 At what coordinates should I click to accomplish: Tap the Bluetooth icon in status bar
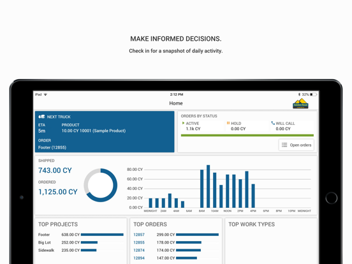[x=299, y=94]
